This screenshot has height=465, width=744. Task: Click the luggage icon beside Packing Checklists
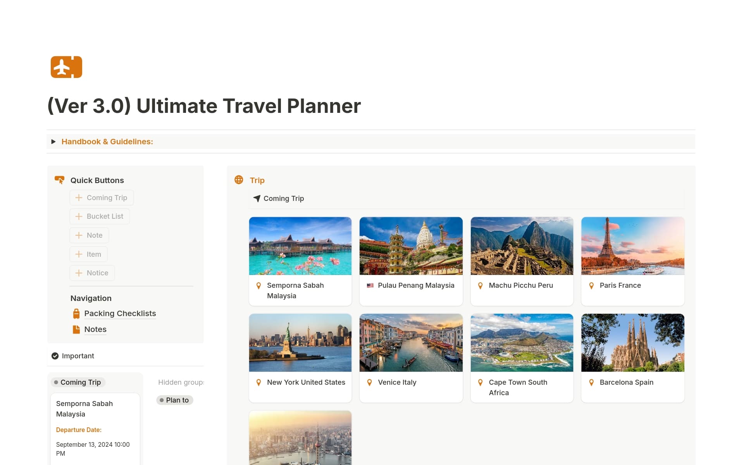76,313
